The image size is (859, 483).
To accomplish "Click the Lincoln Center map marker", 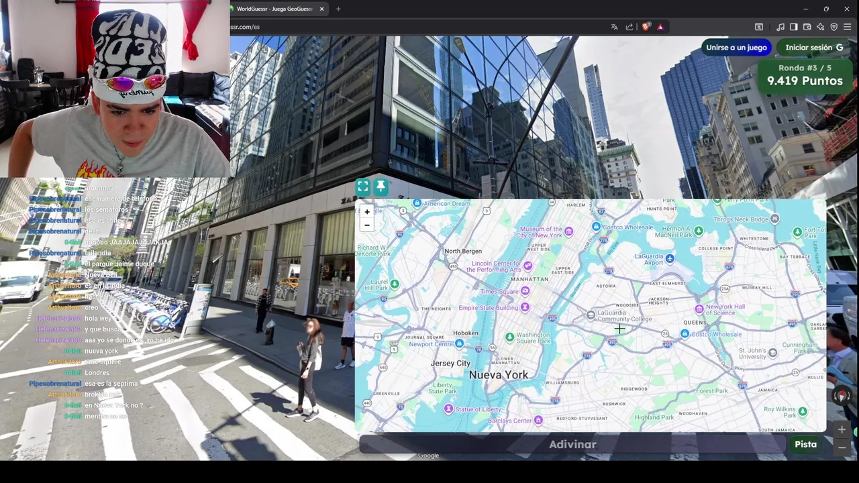I will 528,266.
